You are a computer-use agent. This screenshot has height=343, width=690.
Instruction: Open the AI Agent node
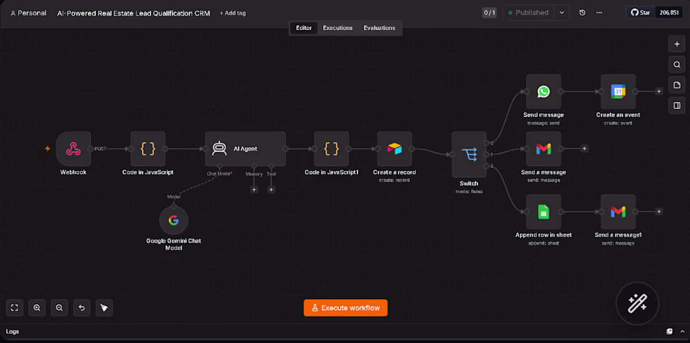click(x=245, y=149)
